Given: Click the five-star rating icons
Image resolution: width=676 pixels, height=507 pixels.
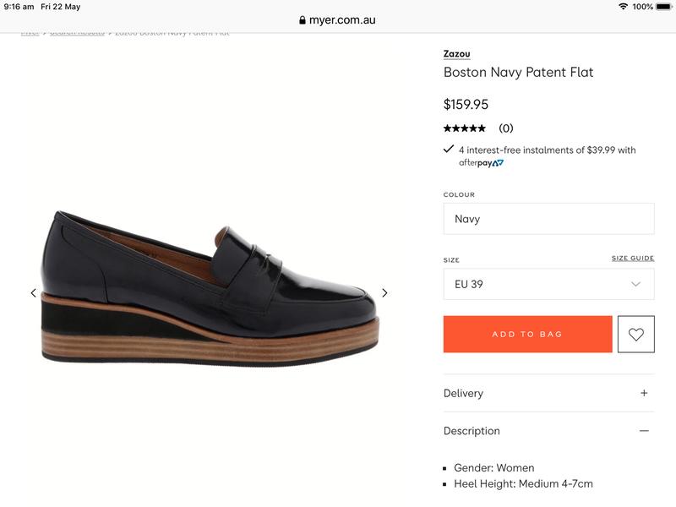Looking at the screenshot, I should pyautogui.click(x=465, y=128).
